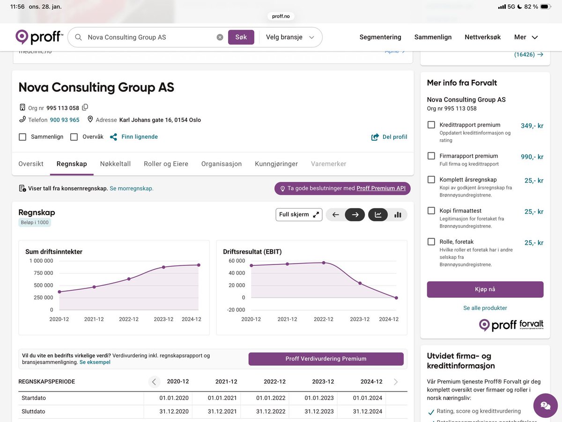Select the 2024-12 point on Driftsresultat chart
The image size is (562, 422).
[x=396, y=298]
